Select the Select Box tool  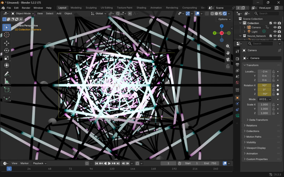(x=7, y=27)
